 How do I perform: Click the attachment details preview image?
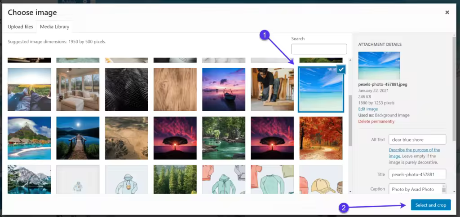click(379, 65)
